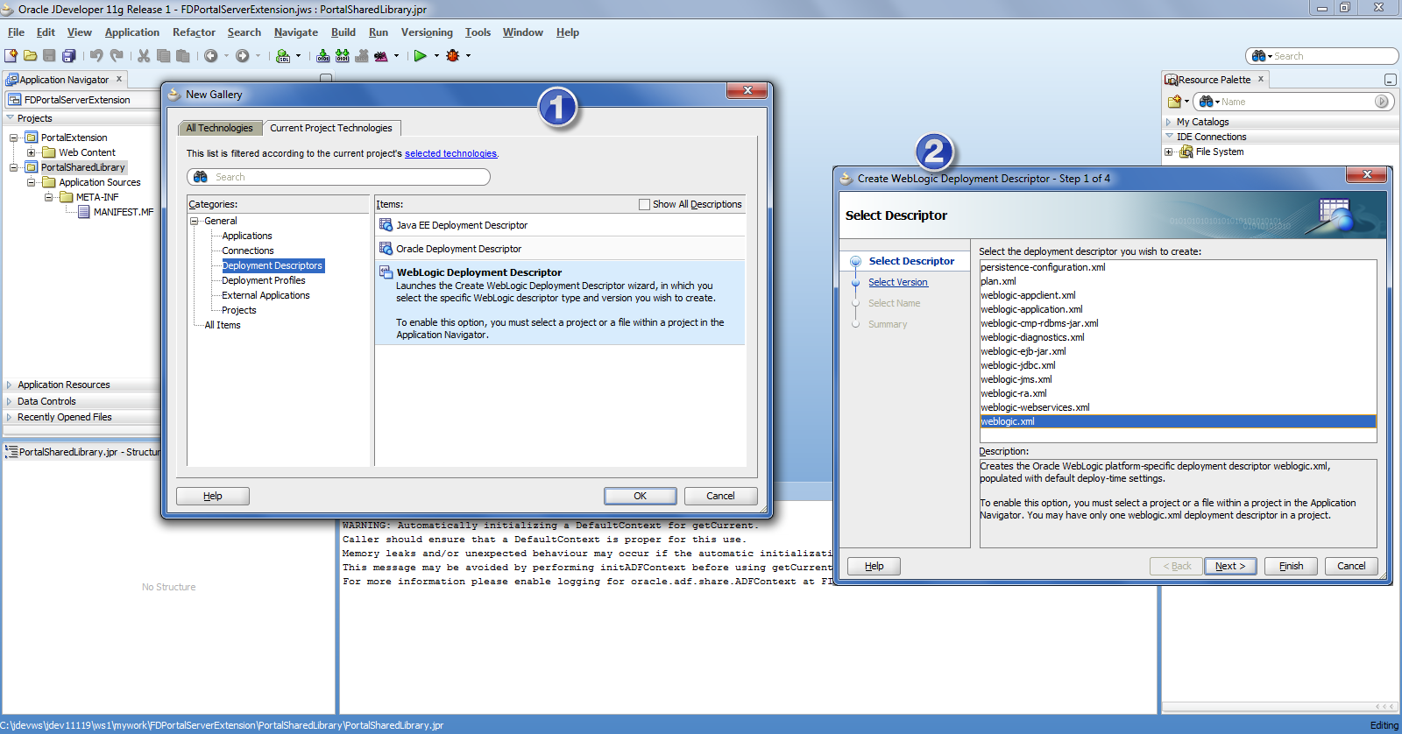Collapse the META-INF folder node
This screenshot has height=734, width=1402.
(x=49, y=197)
